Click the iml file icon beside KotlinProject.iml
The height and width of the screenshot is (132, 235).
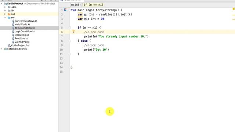pyautogui.click(x=9, y=45)
